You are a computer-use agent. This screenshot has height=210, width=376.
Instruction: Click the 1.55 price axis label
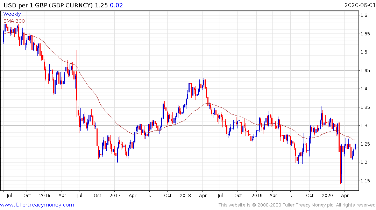point(365,34)
